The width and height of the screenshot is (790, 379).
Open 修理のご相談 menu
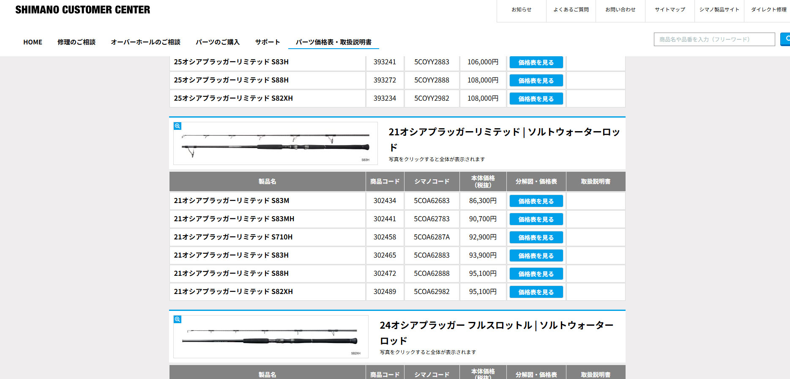[77, 42]
